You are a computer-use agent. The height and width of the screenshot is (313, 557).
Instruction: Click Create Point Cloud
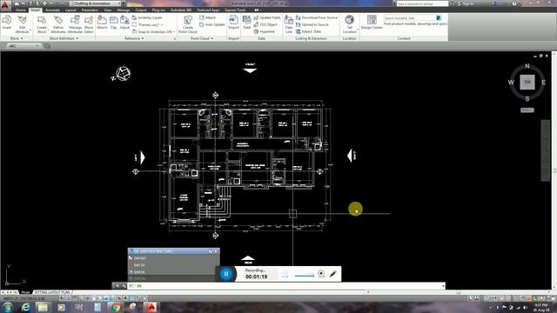(188, 23)
